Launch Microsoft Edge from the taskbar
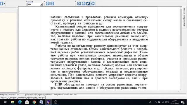The width and height of the screenshot is (187, 105). pyautogui.click(x=20, y=102)
